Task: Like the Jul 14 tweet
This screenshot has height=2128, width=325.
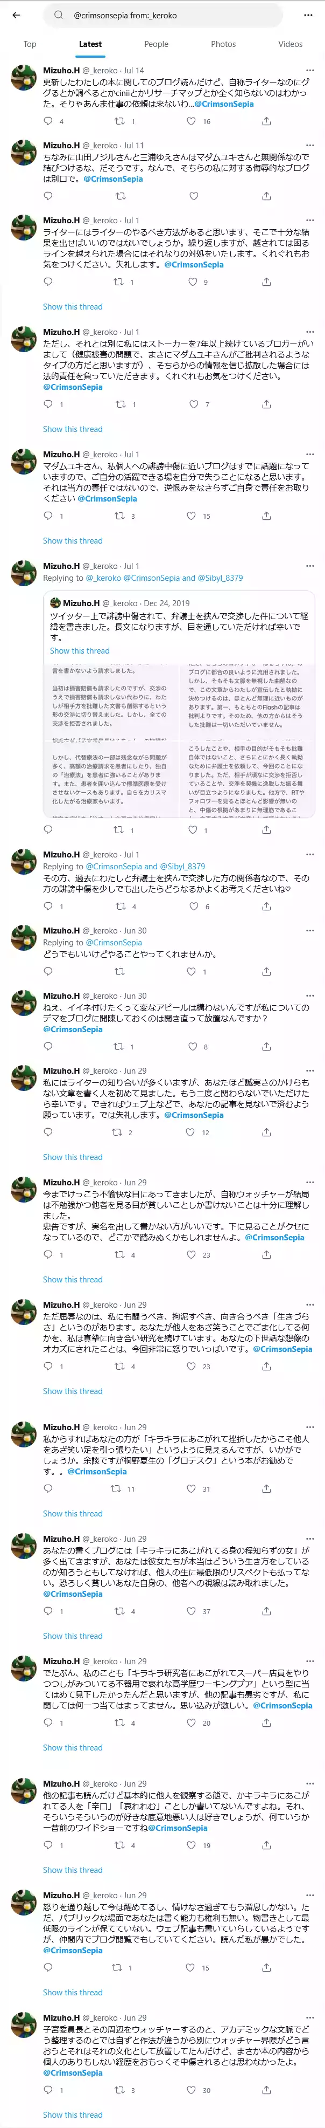Action: coord(193,121)
